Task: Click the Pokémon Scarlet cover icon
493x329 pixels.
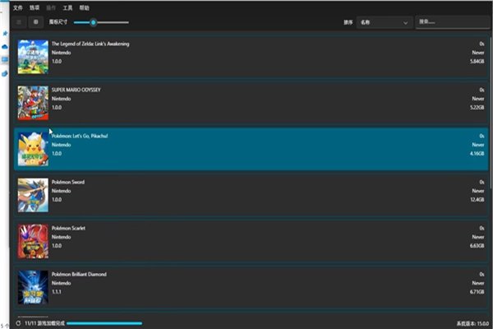Action: point(33,242)
